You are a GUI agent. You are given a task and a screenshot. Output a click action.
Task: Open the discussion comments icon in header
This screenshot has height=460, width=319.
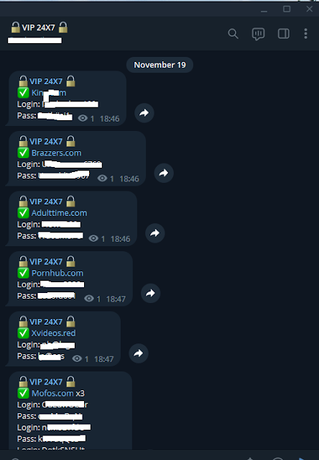(258, 34)
